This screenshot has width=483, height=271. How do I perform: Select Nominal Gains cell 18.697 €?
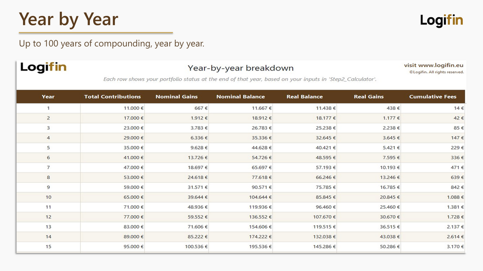[x=176, y=167]
